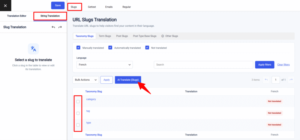The height and width of the screenshot is (140, 300).
Task: Save the translation changes
Action: point(58,6)
